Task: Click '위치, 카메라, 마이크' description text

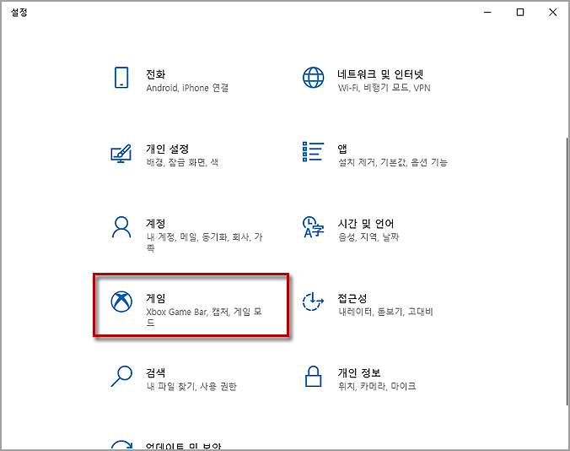Action: 377,386
